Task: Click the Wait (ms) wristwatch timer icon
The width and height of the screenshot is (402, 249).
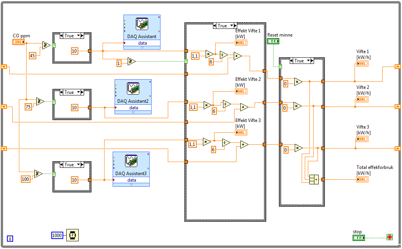Action: pos(73,235)
